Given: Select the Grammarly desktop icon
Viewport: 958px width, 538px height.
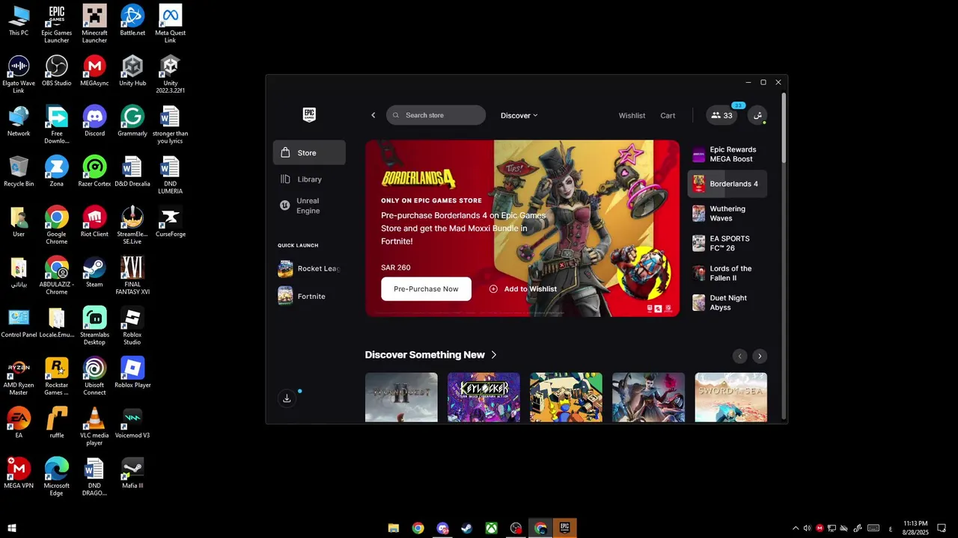Looking at the screenshot, I should pyautogui.click(x=132, y=120).
